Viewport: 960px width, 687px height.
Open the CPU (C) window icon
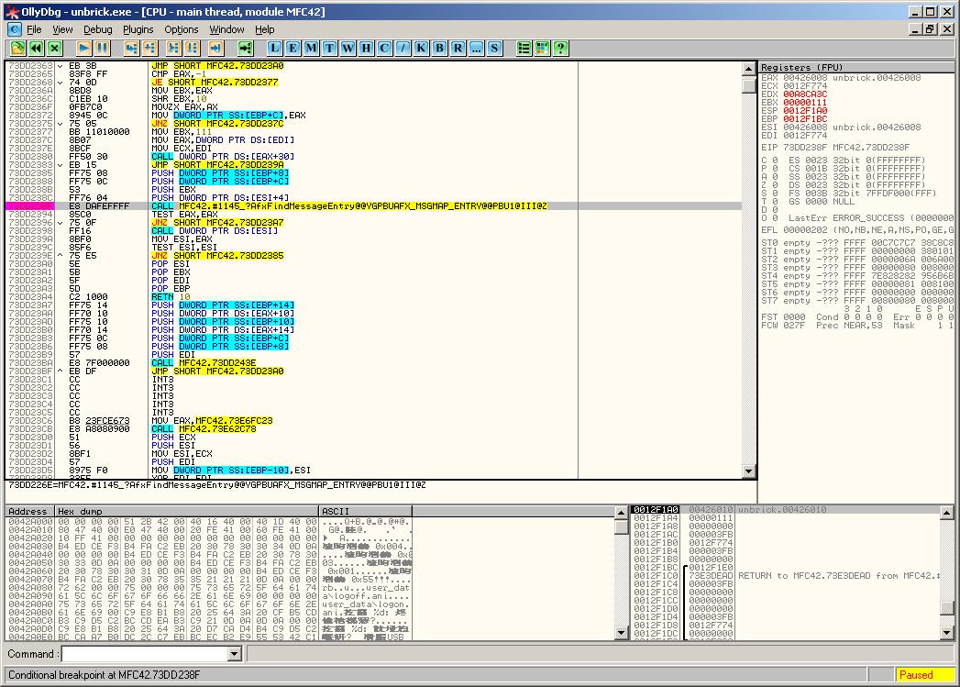[384, 48]
